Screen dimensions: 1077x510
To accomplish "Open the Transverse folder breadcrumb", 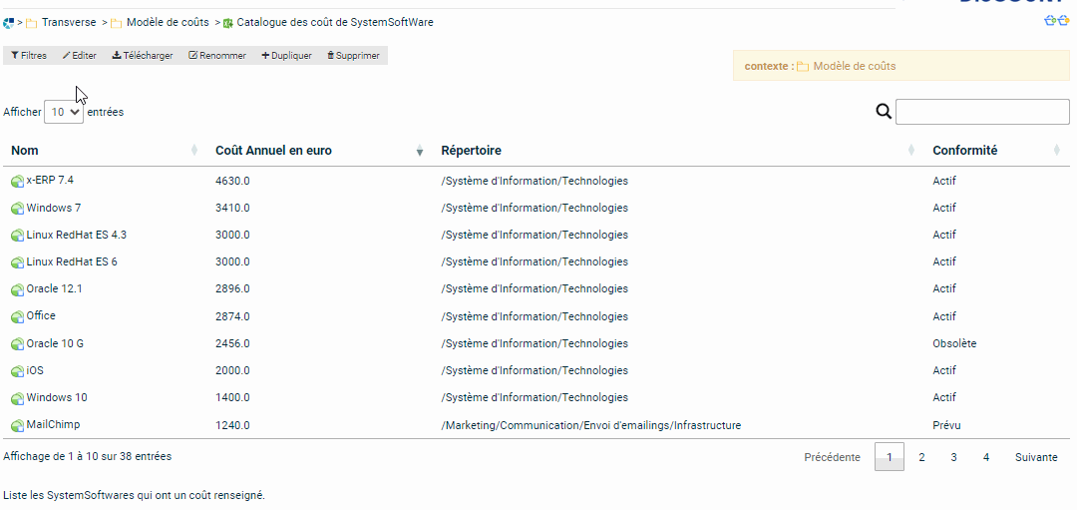I will (69, 22).
